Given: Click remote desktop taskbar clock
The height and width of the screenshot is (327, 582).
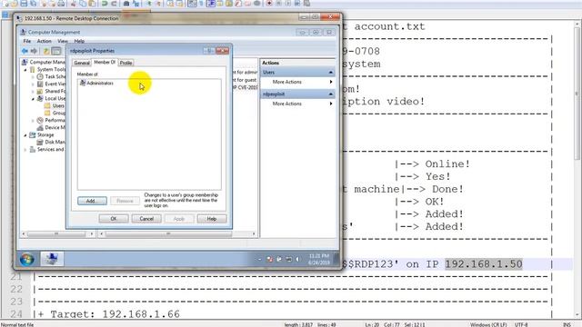Looking at the screenshot, I should pos(318,259).
